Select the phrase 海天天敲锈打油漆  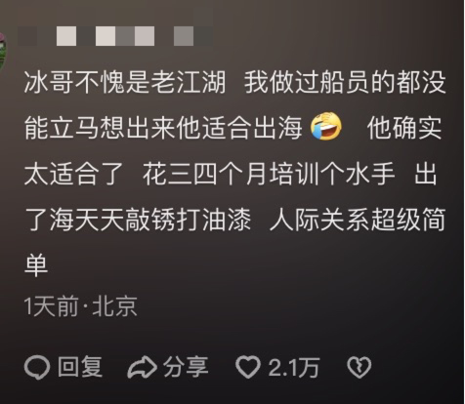(150, 221)
